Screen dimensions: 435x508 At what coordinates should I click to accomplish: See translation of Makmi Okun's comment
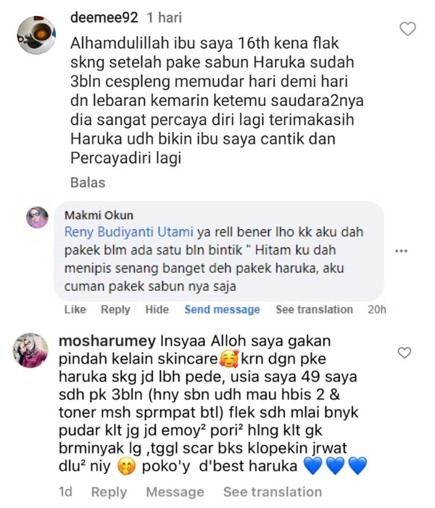pyautogui.click(x=314, y=309)
